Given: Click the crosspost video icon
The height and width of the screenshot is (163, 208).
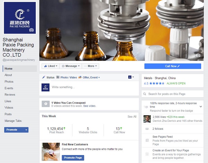Looking at the screenshot, I should [45, 104].
